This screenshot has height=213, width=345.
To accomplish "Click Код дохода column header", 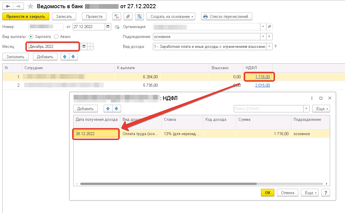I will click(219, 122).
